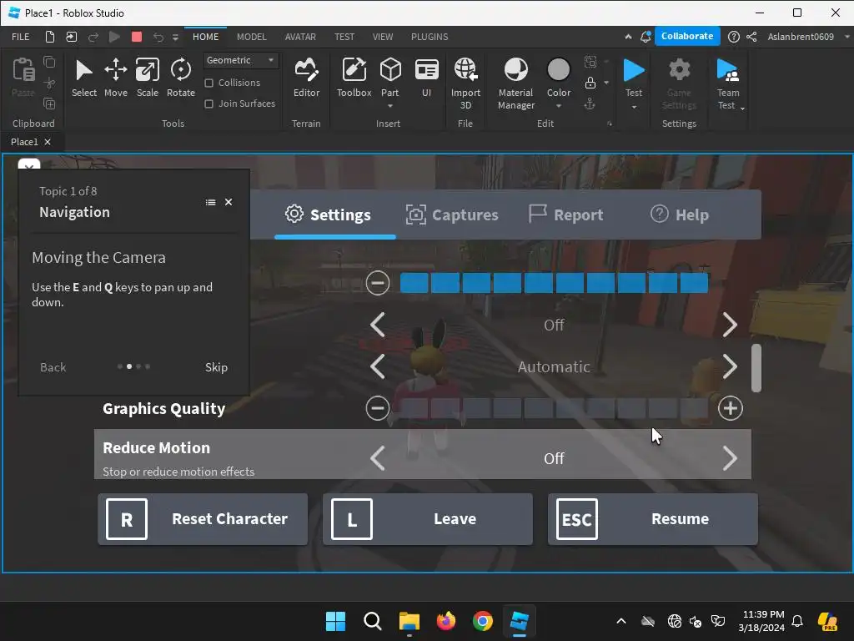Click the blue segmented slider bar

(x=554, y=283)
